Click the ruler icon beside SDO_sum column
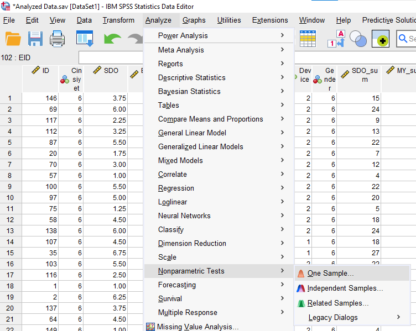Viewport: 416px width, 331px height. pyautogui.click(x=345, y=75)
